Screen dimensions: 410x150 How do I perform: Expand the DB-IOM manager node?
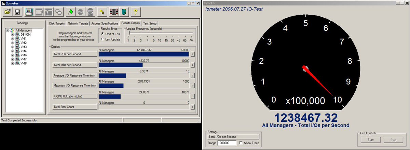pos(13,35)
